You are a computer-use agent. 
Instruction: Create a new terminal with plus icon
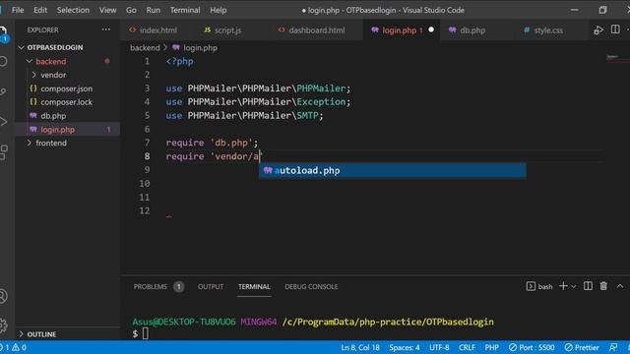click(x=563, y=286)
